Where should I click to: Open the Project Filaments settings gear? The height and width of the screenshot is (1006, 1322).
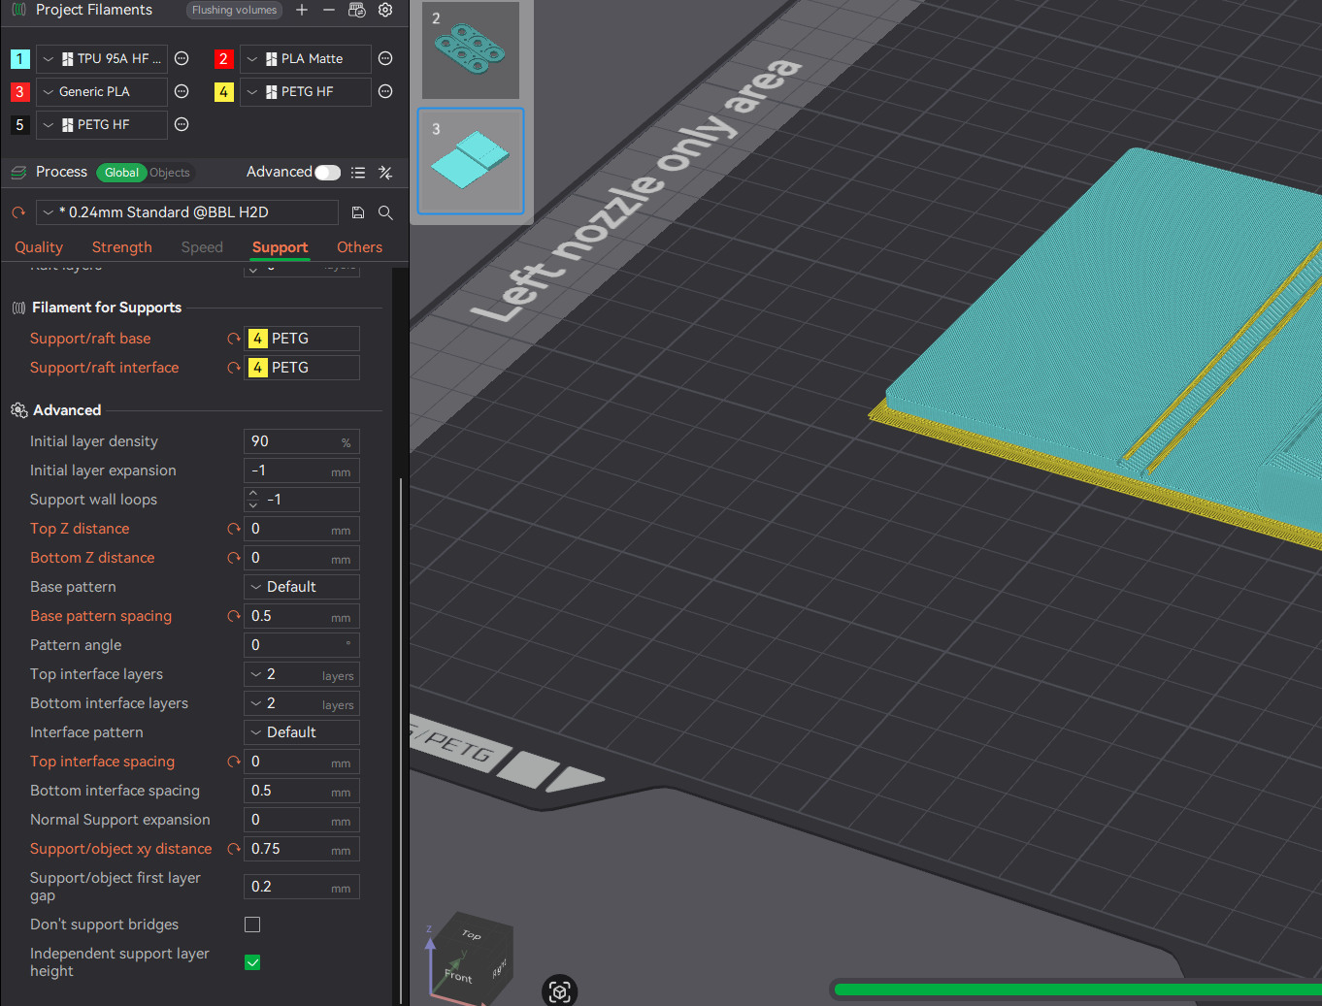385,10
